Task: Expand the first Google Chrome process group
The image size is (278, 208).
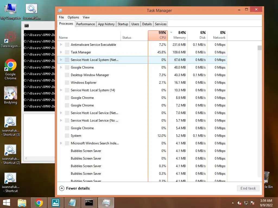Action: point(61,67)
